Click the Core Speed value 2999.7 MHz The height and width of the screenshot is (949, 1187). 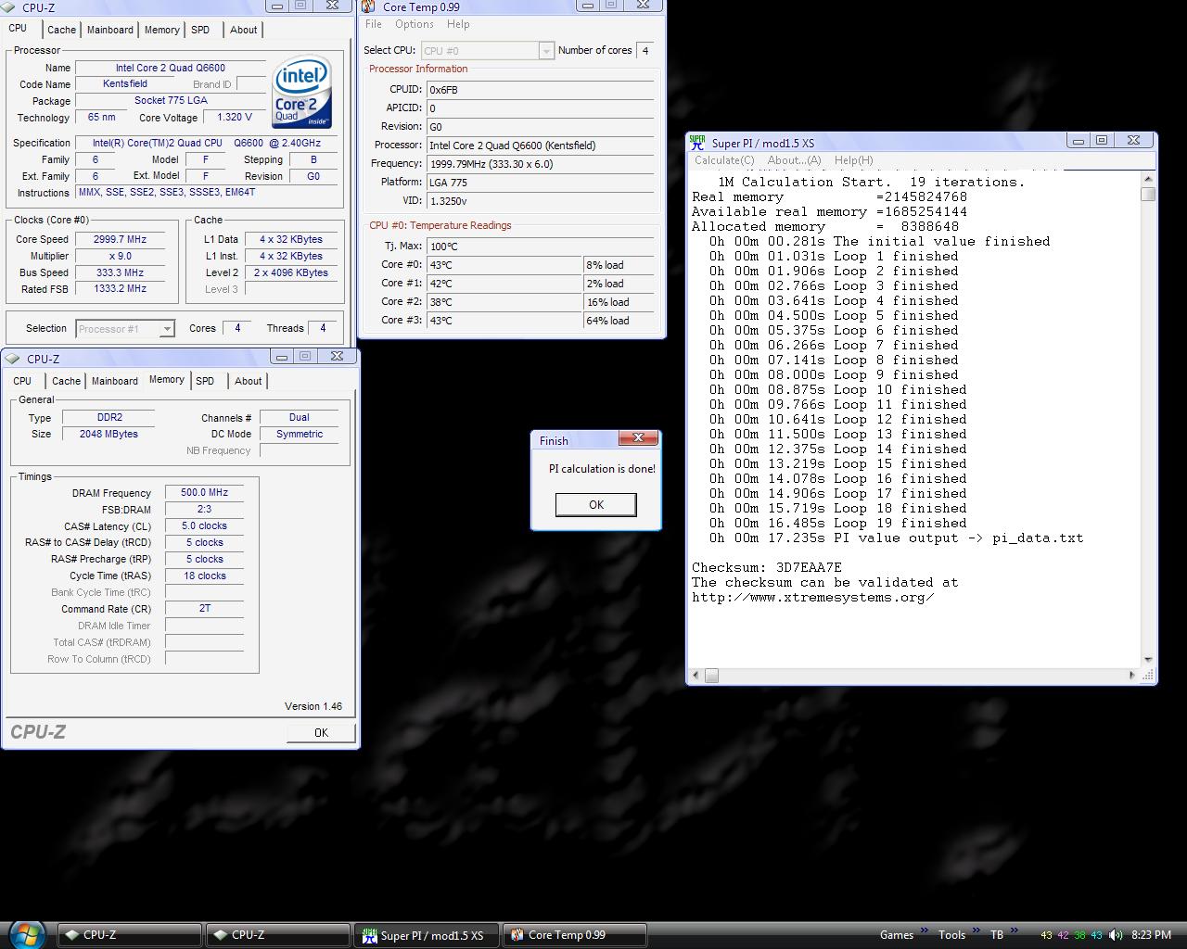120,239
